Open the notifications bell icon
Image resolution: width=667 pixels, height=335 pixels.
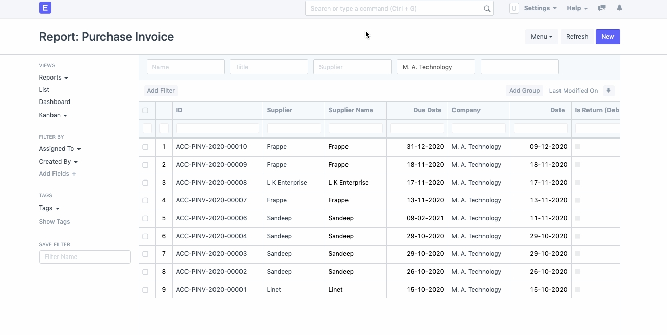point(620,8)
